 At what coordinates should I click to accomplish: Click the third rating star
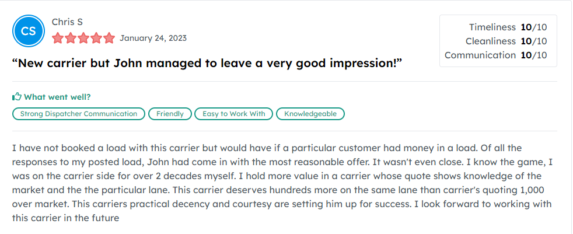coord(83,39)
